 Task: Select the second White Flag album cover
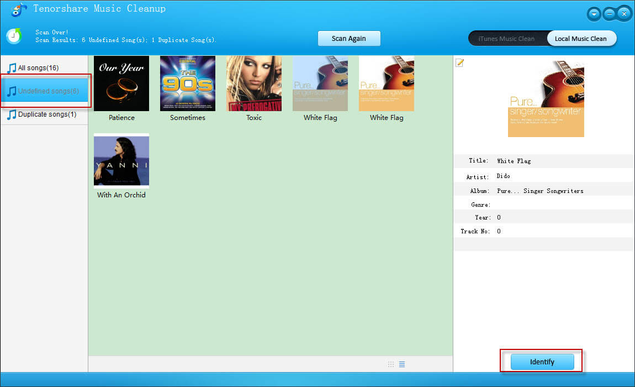[387, 83]
